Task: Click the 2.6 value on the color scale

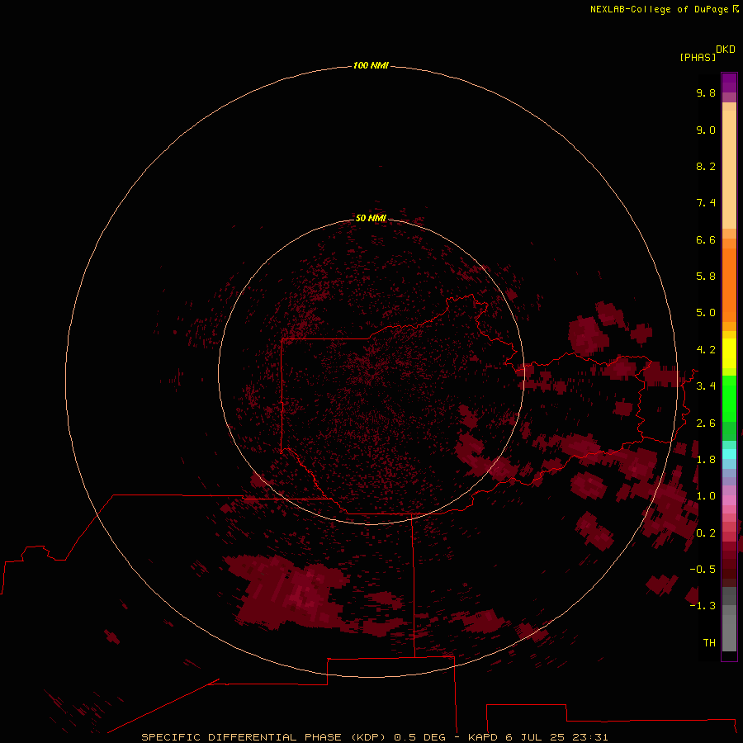Action: pos(706,424)
